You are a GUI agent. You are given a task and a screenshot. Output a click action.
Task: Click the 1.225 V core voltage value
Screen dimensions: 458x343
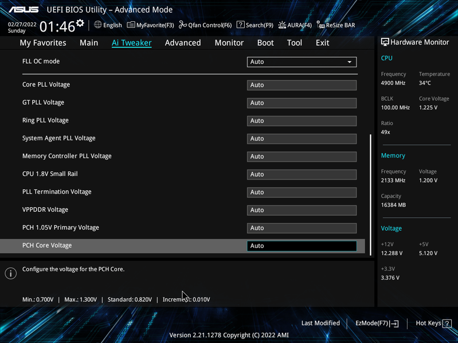pyautogui.click(x=428, y=108)
